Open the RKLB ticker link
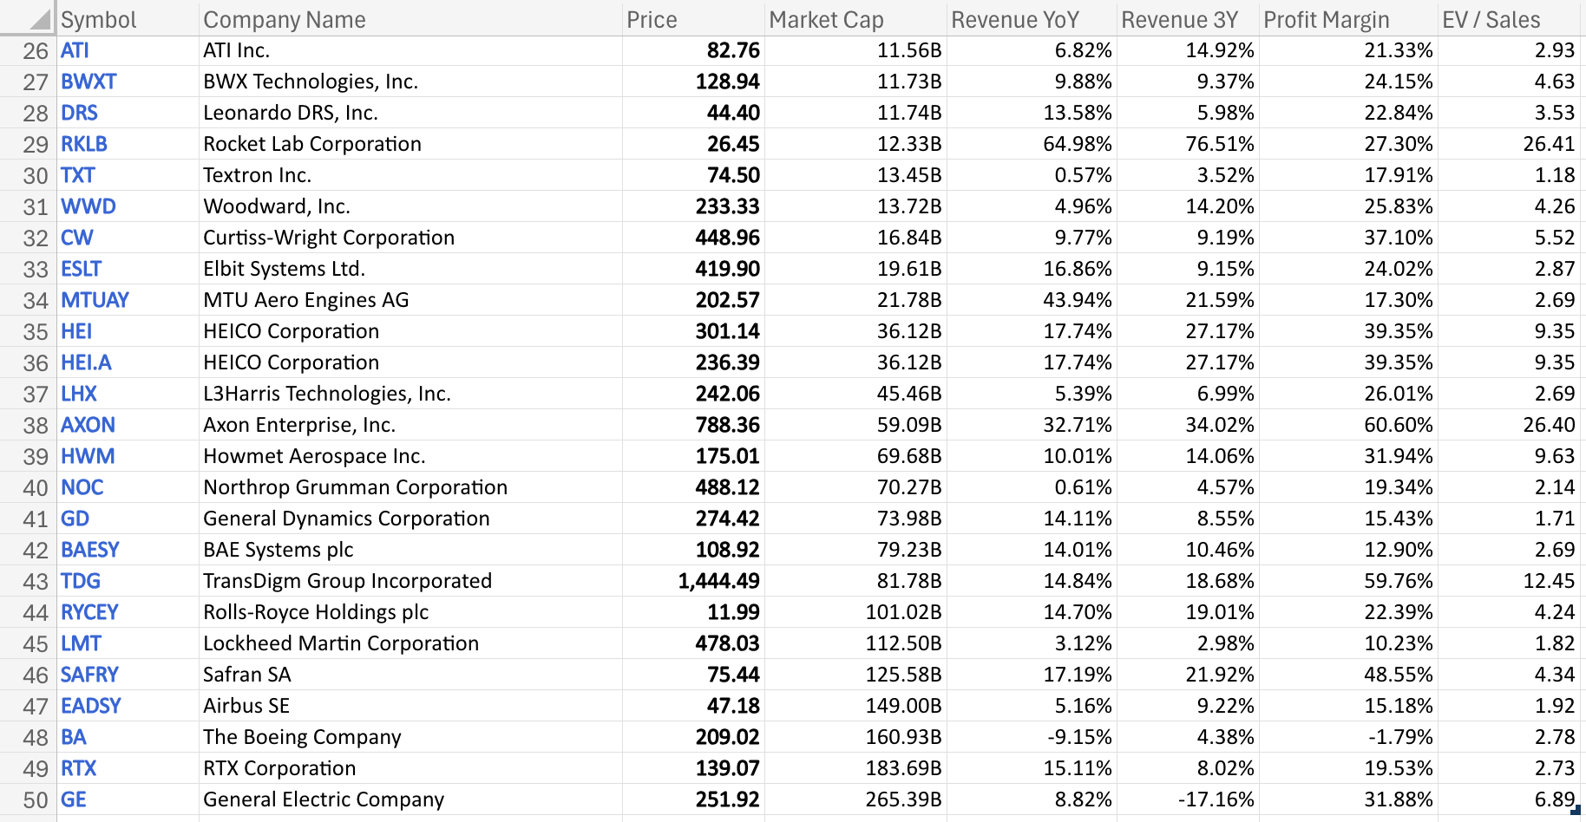 (x=84, y=144)
